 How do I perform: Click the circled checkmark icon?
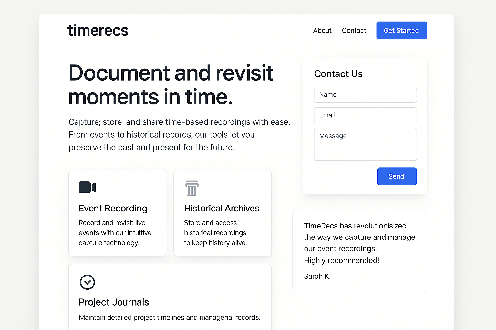coord(87,282)
